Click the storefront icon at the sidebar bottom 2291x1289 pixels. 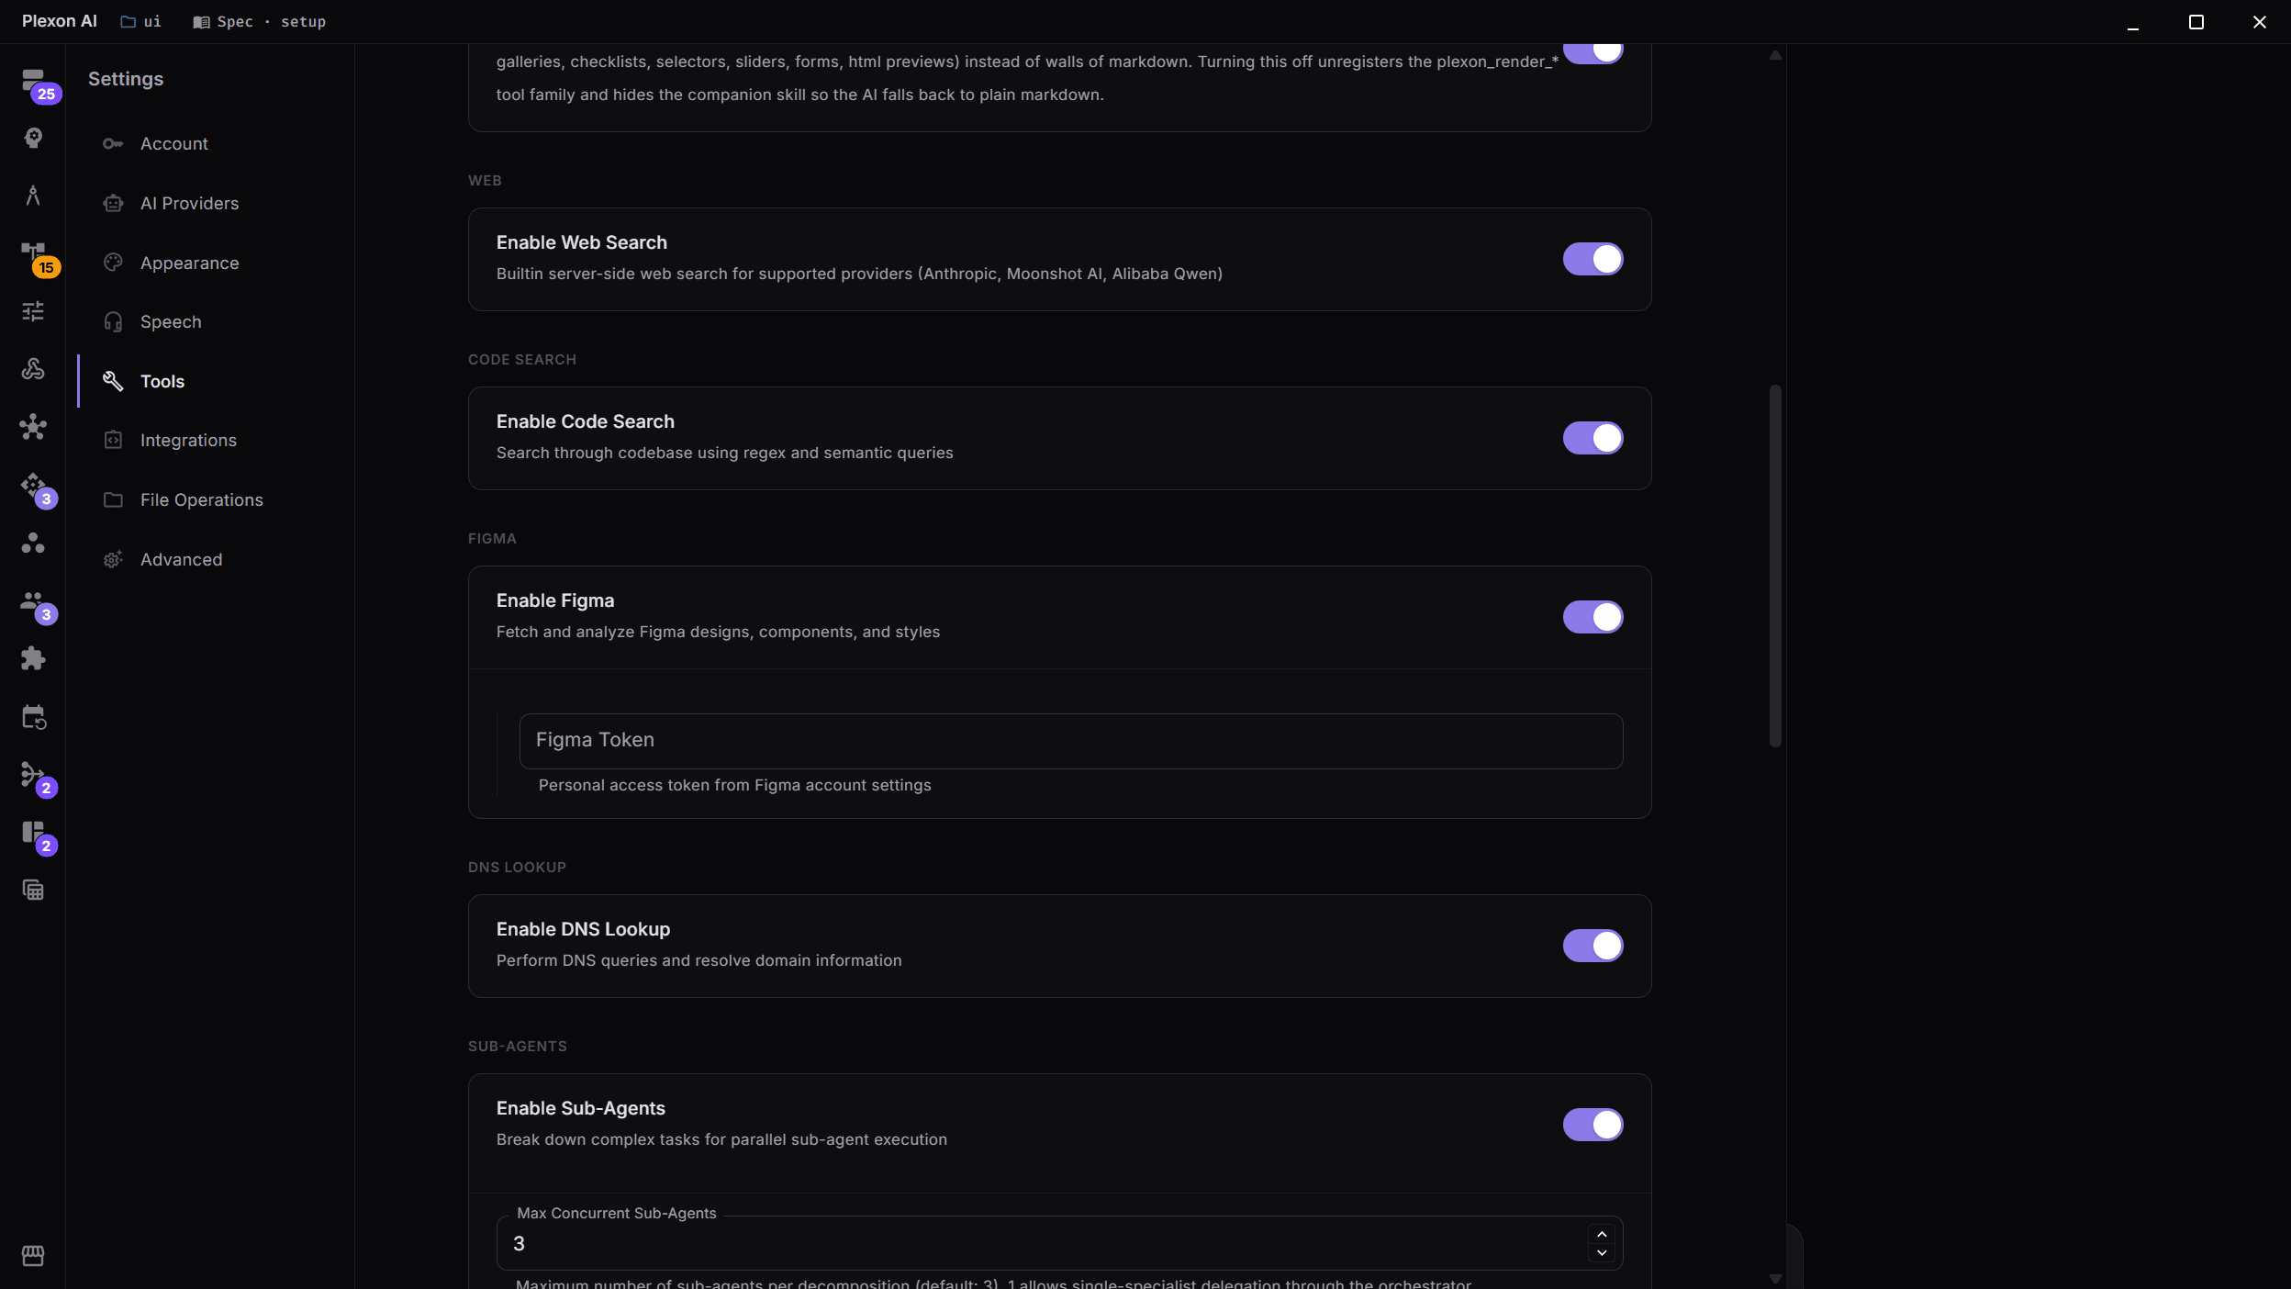[x=33, y=1255]
